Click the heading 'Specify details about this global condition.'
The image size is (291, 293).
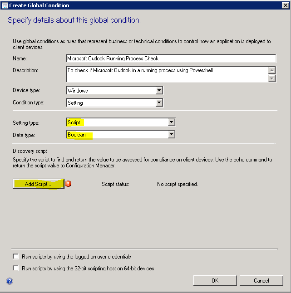pyautogui.click(x=74, y=20)
